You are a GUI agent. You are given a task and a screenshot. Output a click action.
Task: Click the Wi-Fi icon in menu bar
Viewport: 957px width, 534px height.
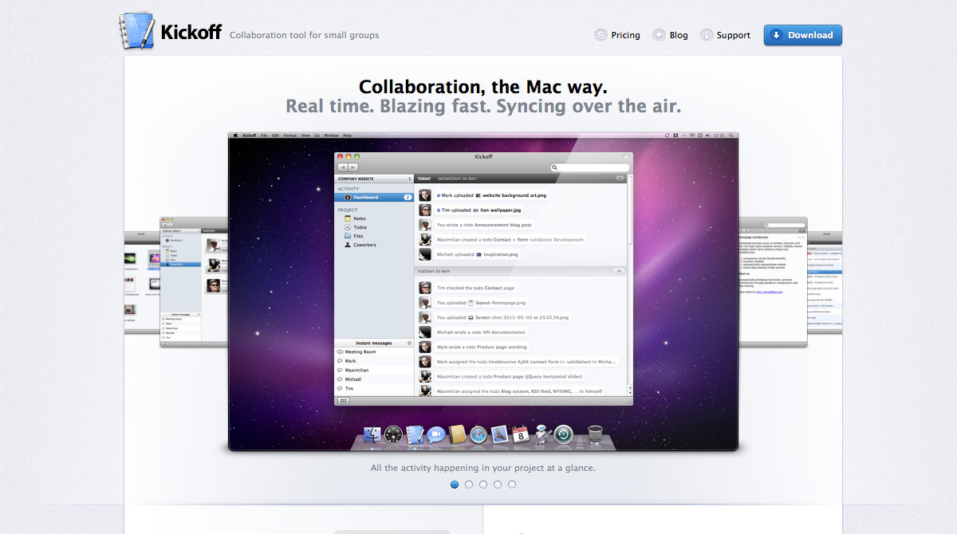(692, 135)
